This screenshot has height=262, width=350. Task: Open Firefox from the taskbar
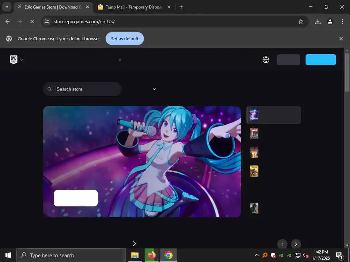point(151,255)
